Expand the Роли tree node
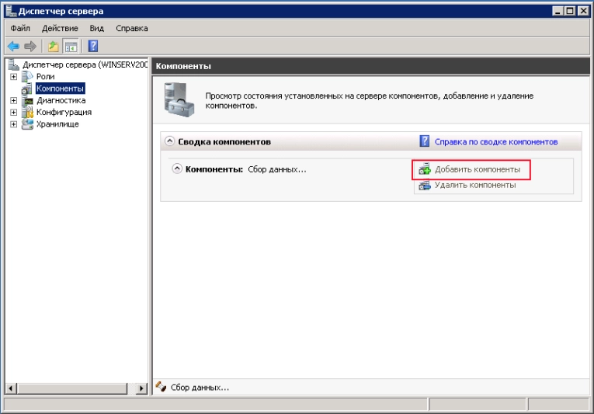Viewport: 594px width, 414px height. pos(14,77)
